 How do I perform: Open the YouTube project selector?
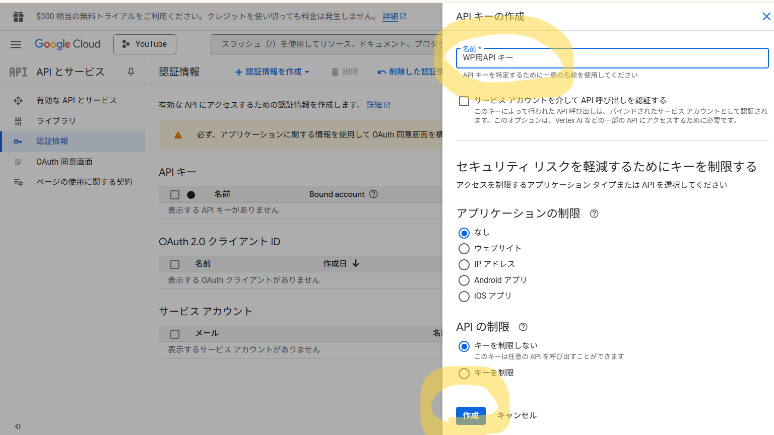coord(145,44)
